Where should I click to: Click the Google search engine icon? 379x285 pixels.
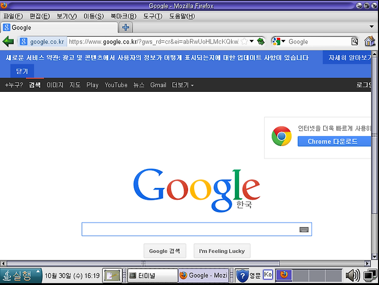[276, 41]
